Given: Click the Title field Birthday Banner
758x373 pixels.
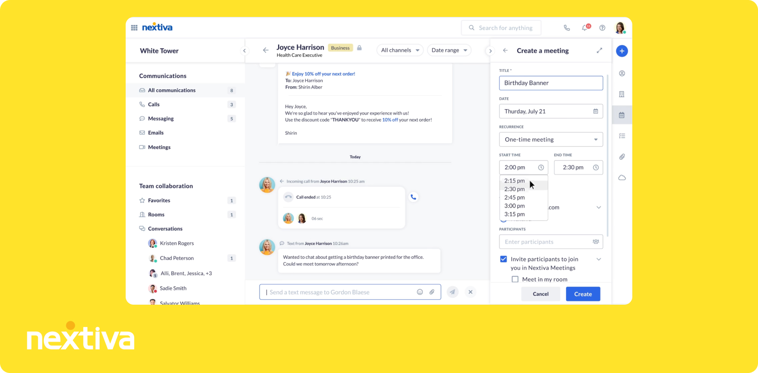Looking at the screenshot, I should coord(551,83).
